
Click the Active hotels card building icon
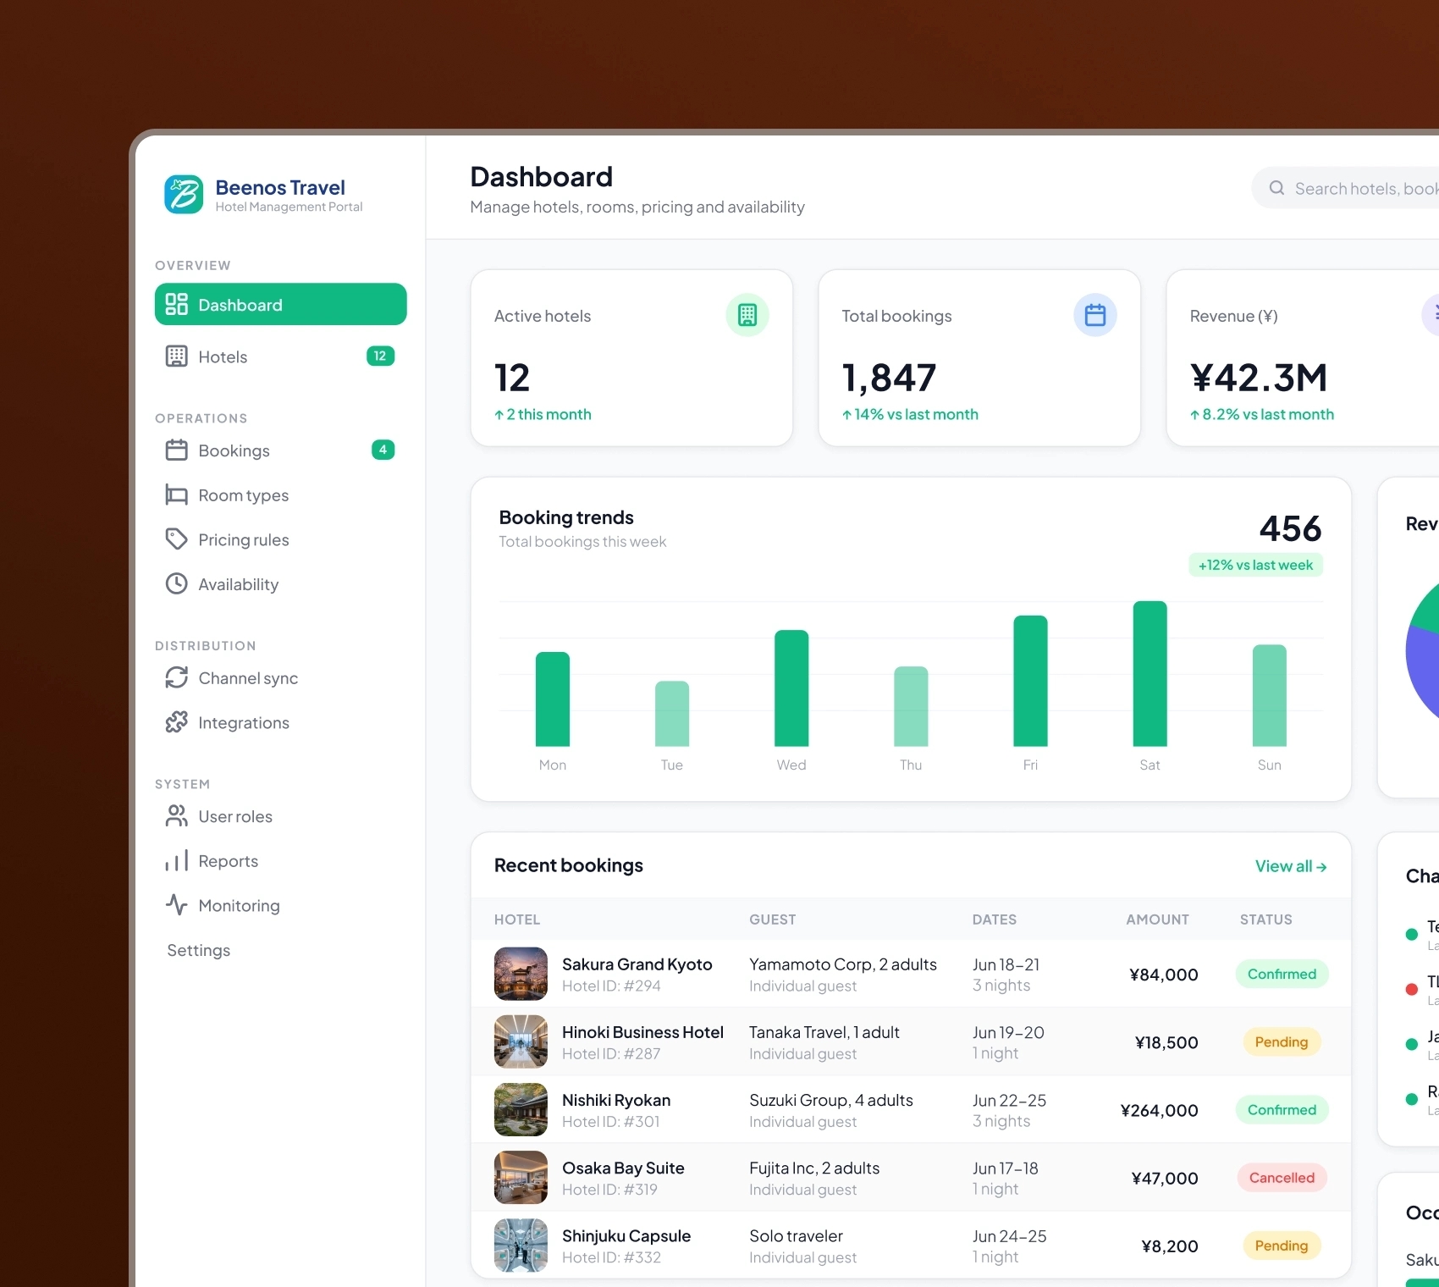coord(747,315)
